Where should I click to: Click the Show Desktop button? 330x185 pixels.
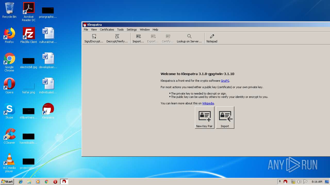[x=327, y=182]
